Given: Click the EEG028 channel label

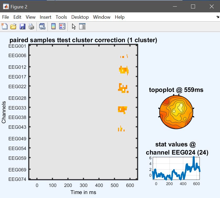Looking at the screenshot, I should [x=17, y=98].
